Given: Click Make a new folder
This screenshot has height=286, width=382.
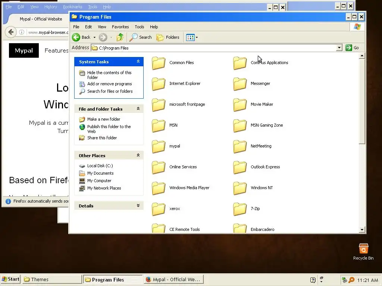Looking at the screenshot, I should (x=104, y=119).
